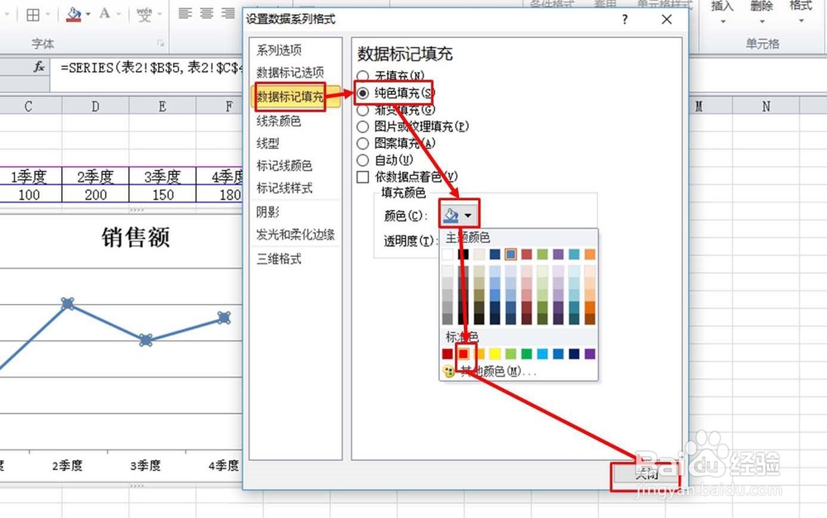Apply left text alignment

[x=184, y=13]
